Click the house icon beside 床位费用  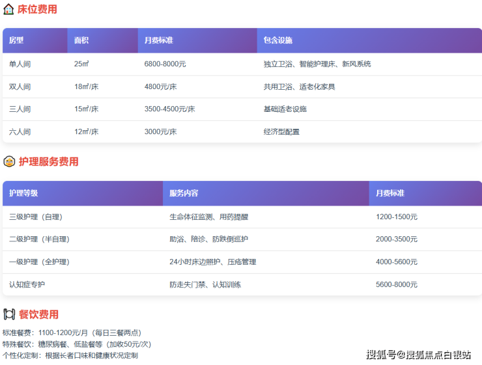(9, 10)
